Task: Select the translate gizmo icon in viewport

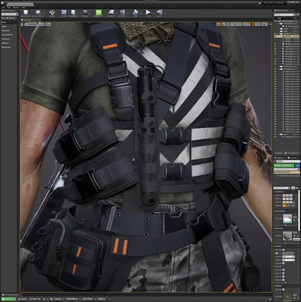Action: pos(218,24)
